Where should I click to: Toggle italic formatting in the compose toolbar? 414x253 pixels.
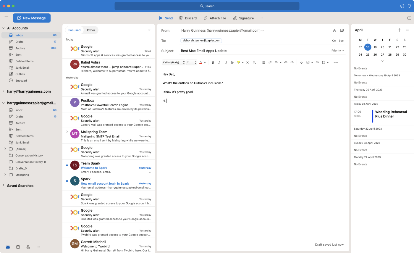pos(219,62)
